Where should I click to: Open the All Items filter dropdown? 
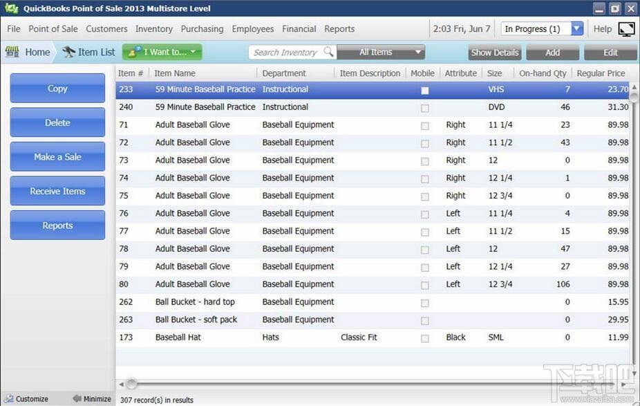click(381, 52)
